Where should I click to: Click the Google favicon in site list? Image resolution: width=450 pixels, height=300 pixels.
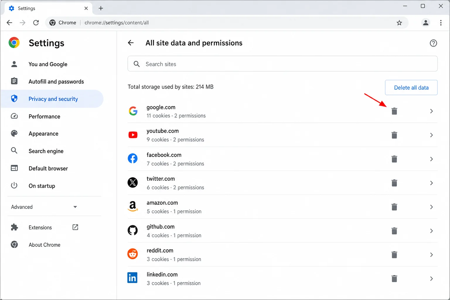[133, 111]
